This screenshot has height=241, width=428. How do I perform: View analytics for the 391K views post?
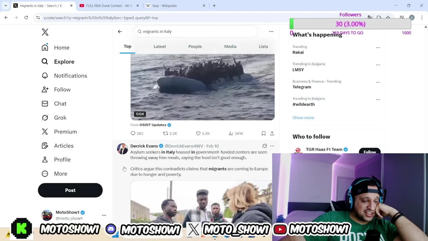pyautogui.click(x=236, y=134)
